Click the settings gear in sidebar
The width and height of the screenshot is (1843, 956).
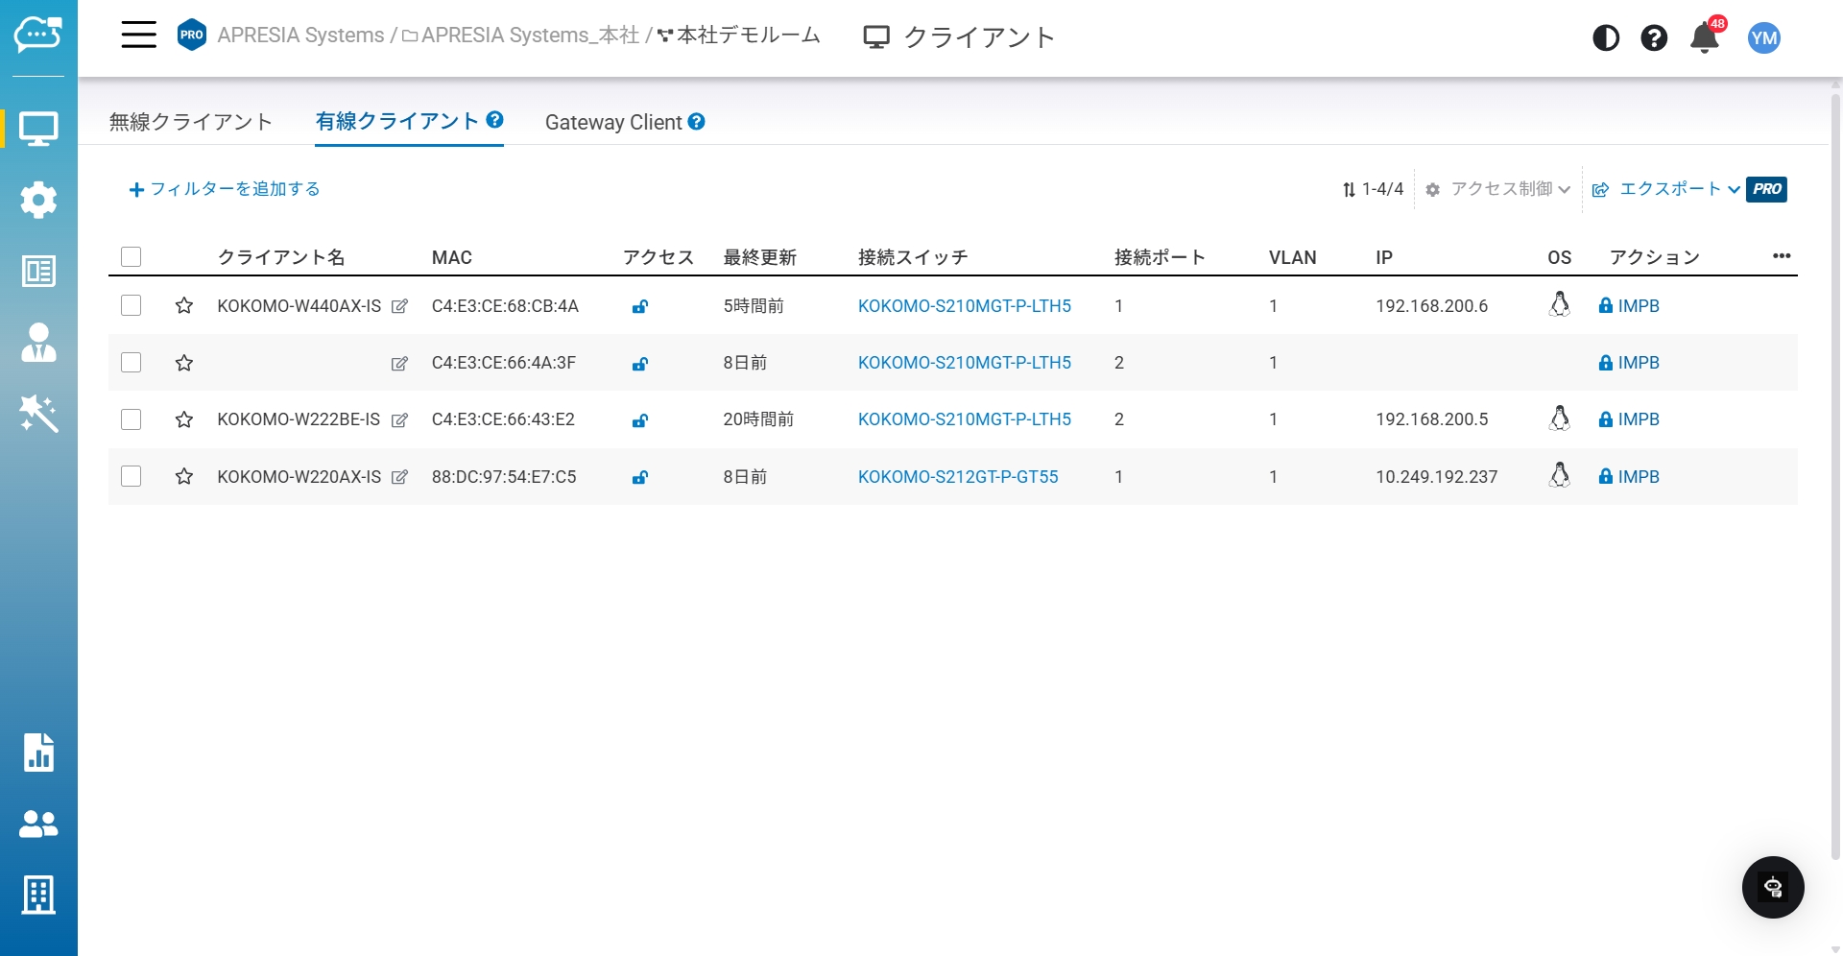(x=38, y=200)
